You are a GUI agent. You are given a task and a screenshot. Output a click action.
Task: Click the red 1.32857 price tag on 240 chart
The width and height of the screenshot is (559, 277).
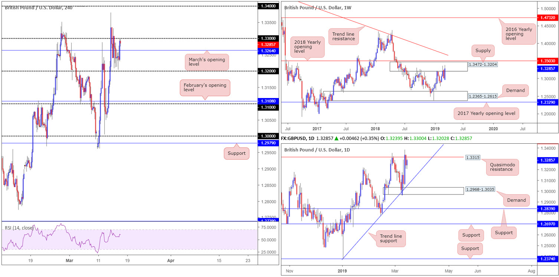(268, 45)
